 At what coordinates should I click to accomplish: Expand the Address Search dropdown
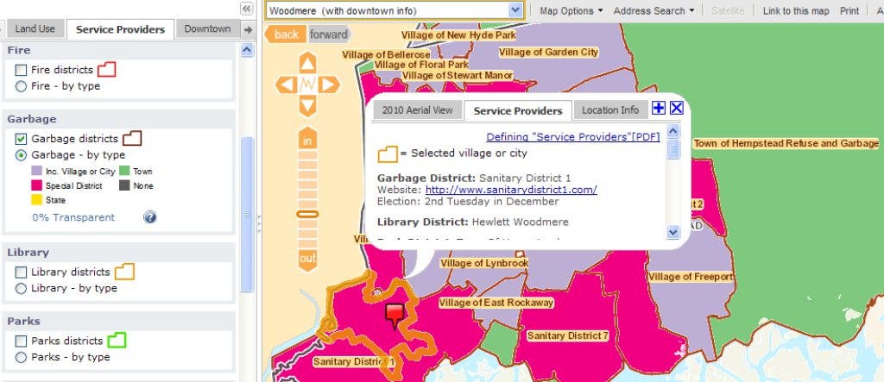(x=654, y=10)
